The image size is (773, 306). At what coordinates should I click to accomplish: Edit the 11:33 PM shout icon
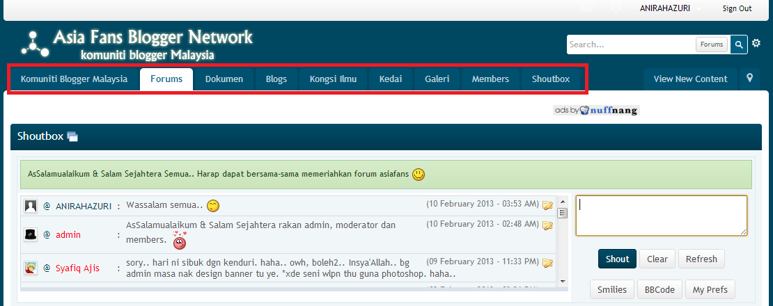547,263
